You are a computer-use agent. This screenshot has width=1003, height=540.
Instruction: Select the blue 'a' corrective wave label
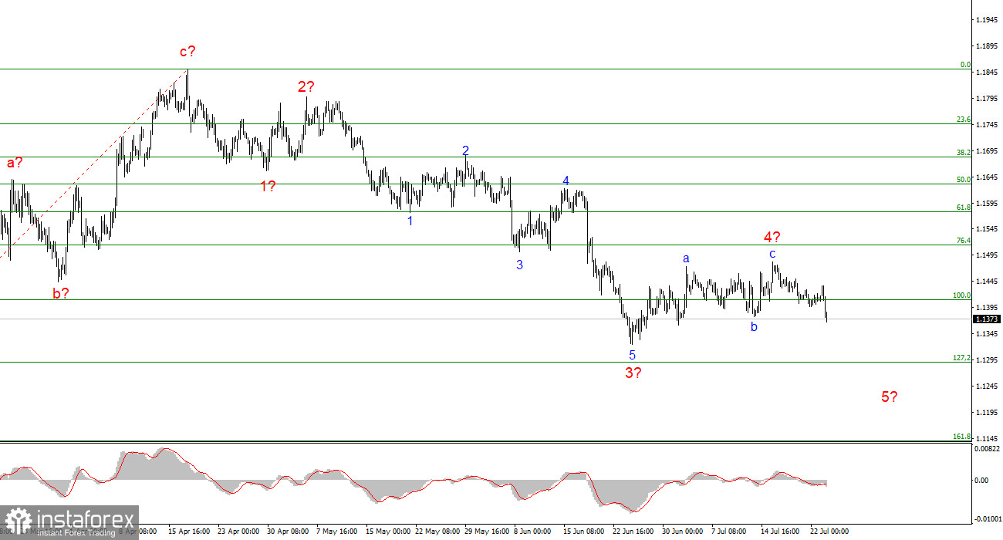coord(685,258)
